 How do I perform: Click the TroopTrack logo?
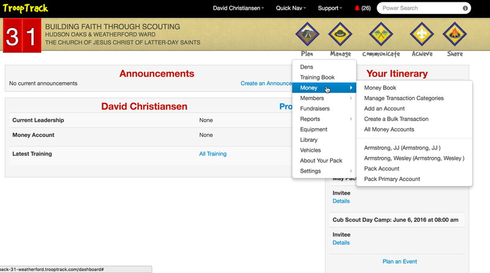coord(25,8)
